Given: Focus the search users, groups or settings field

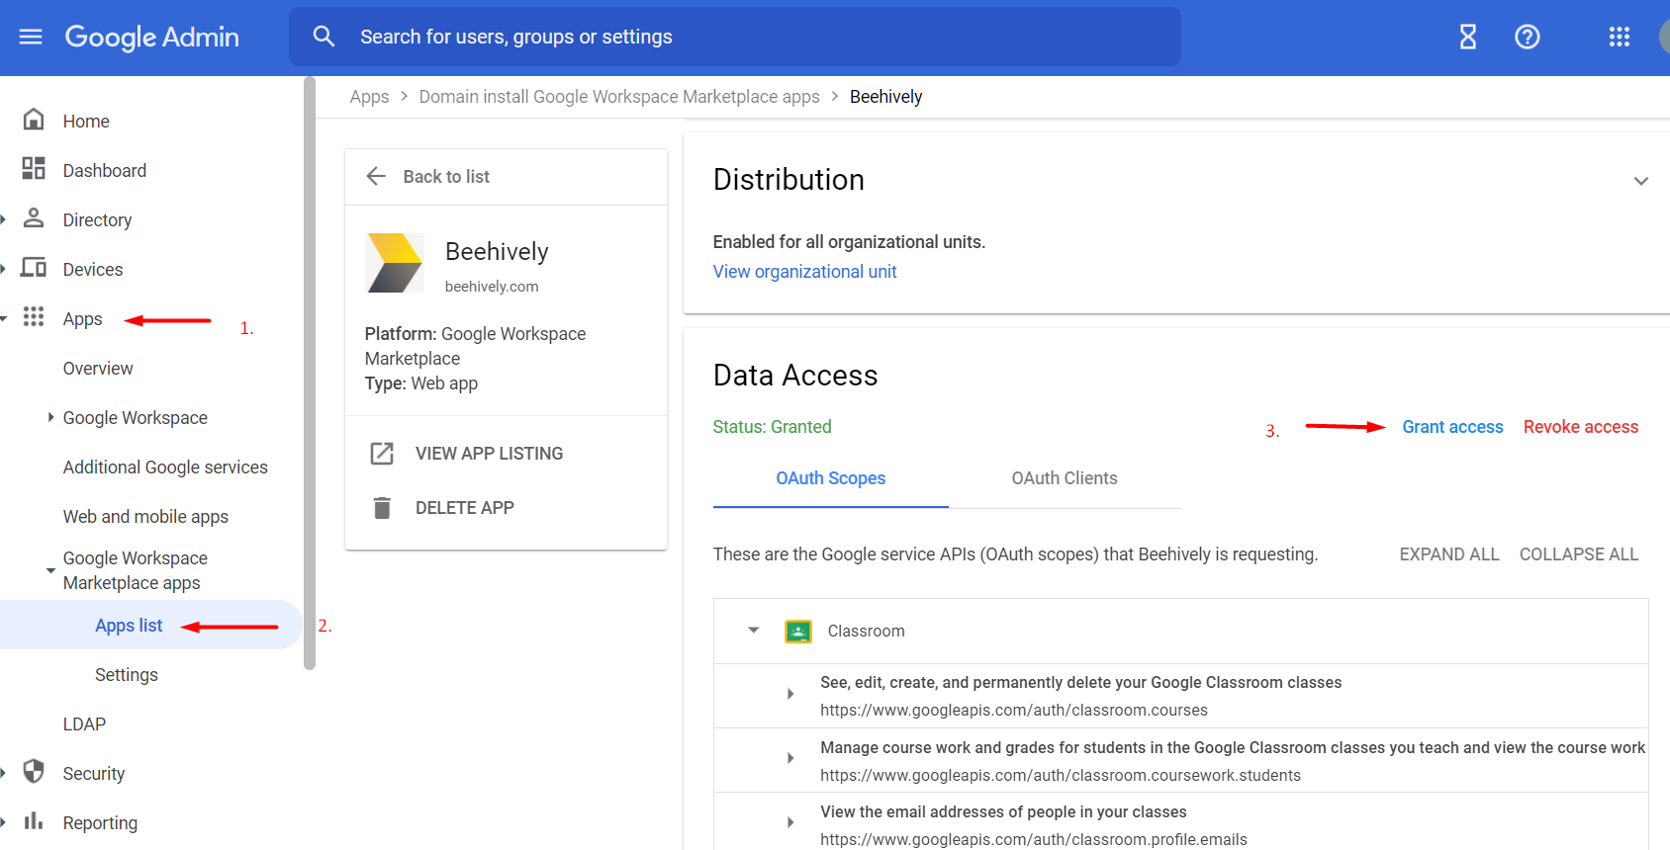Looking at the screenshot, I should tap(734, 37).
